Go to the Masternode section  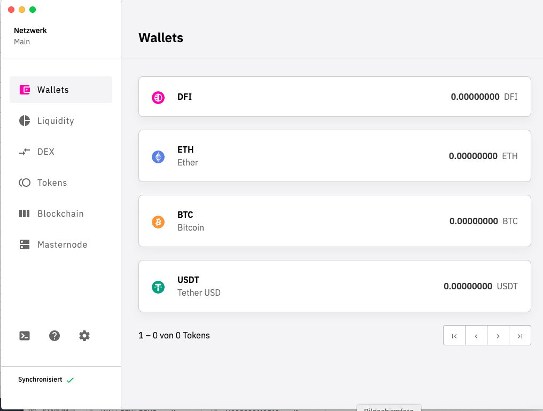[x=61, y=244]
